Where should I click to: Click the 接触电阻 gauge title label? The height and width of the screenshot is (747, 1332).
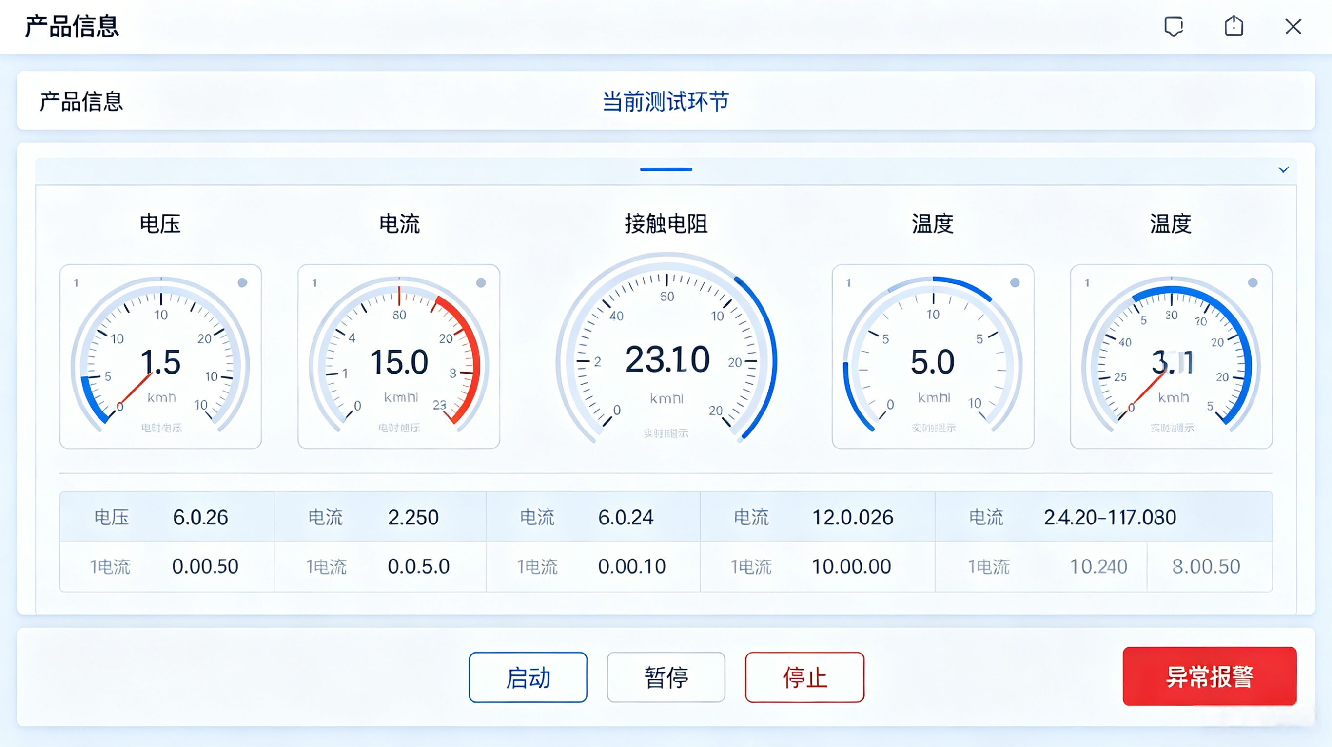point(666,224)
